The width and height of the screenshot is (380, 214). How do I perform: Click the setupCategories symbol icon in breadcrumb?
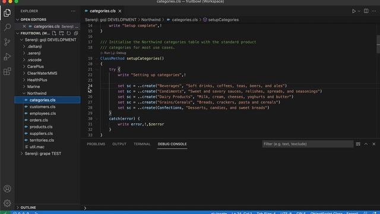click(205, 20)
